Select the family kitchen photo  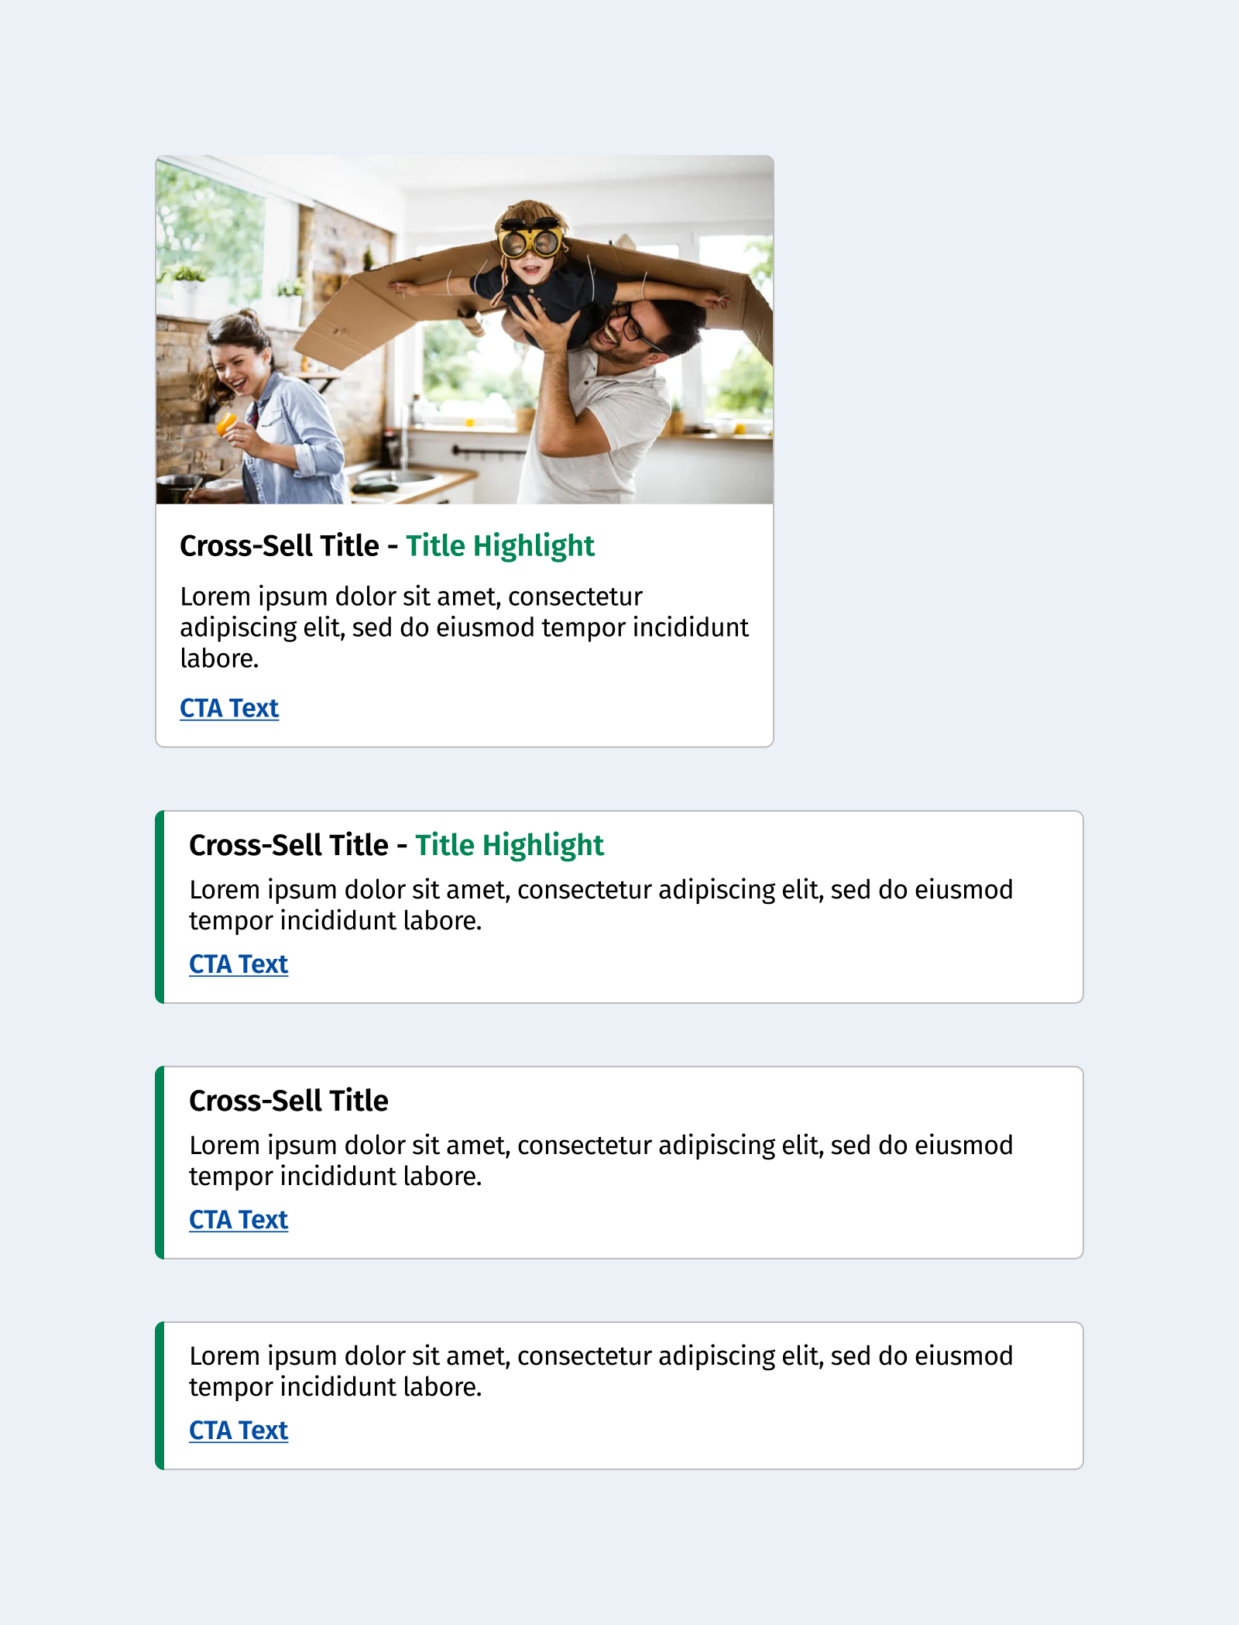click(465, 330)
